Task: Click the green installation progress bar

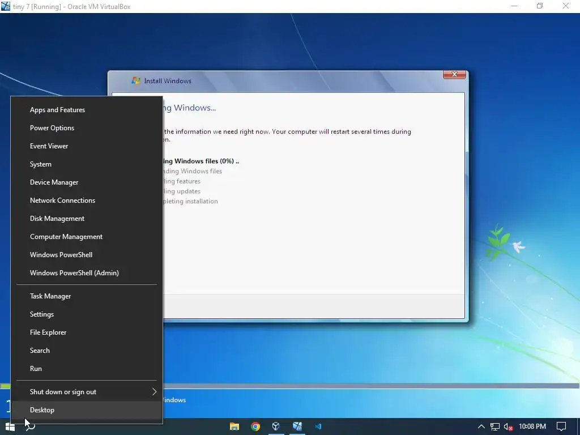Action: pyautogui.click(x=6, y=386)
